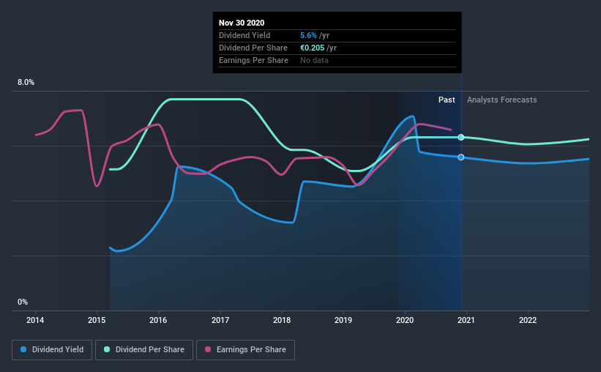Image resolution: width=601 pixels, height=372 pixels.
Task: Click the 8.0% y-axis label
Action: coord(26,83)
